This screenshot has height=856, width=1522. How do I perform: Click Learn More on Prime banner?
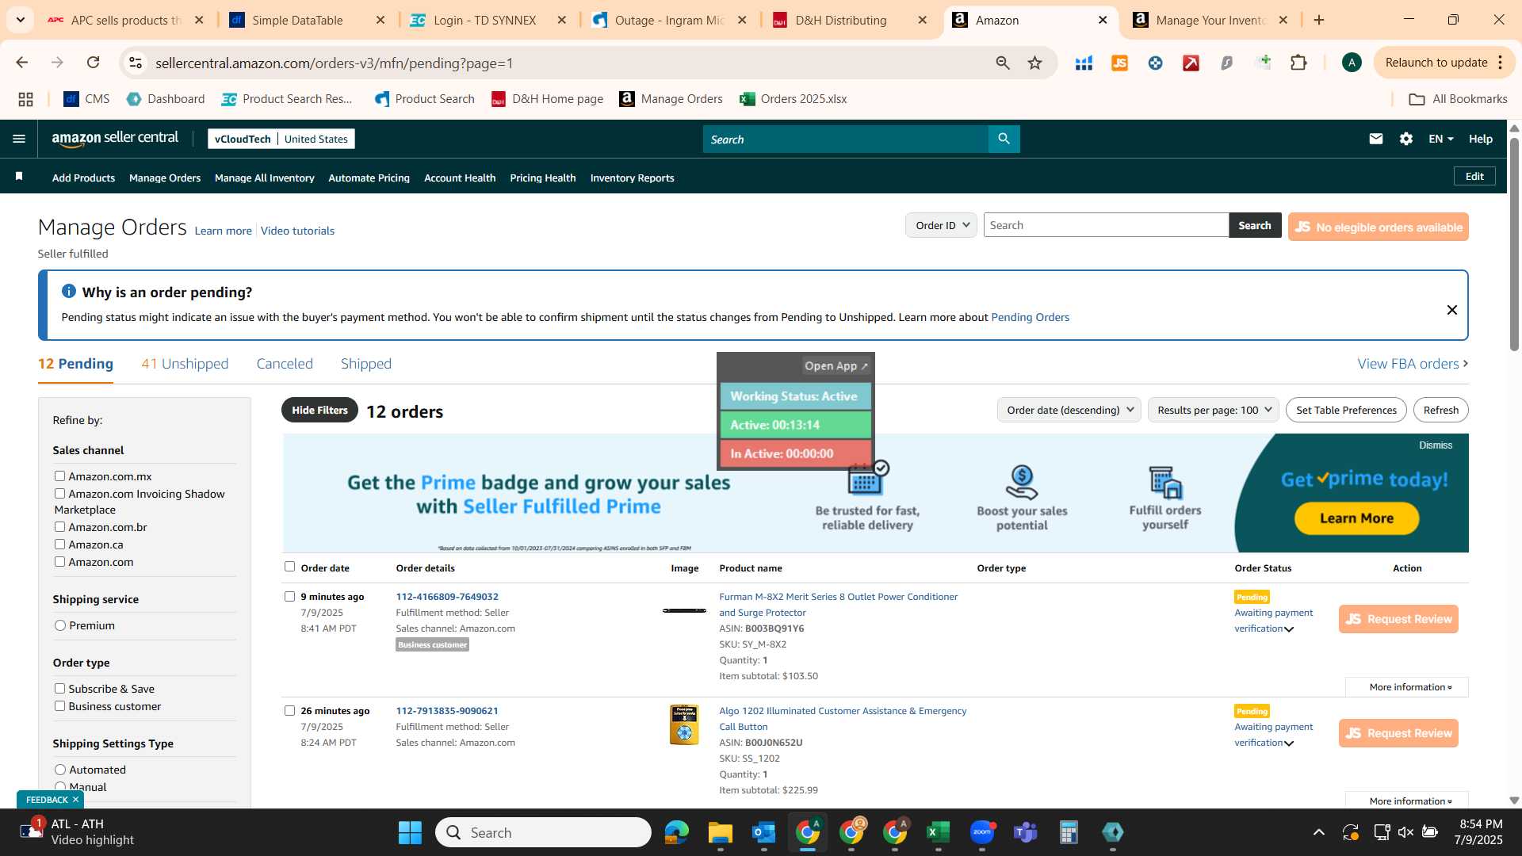coord(1356,518)
